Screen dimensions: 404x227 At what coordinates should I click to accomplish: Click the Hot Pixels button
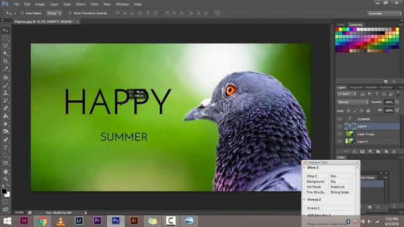point(316,187)
